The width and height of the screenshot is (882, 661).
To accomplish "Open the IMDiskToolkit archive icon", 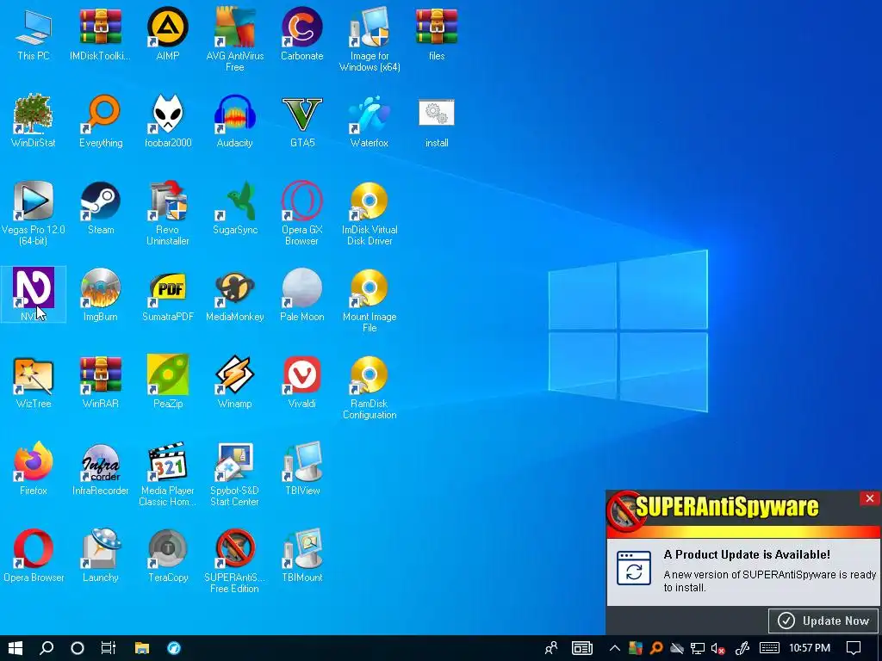I will click(x=100, y=34).
